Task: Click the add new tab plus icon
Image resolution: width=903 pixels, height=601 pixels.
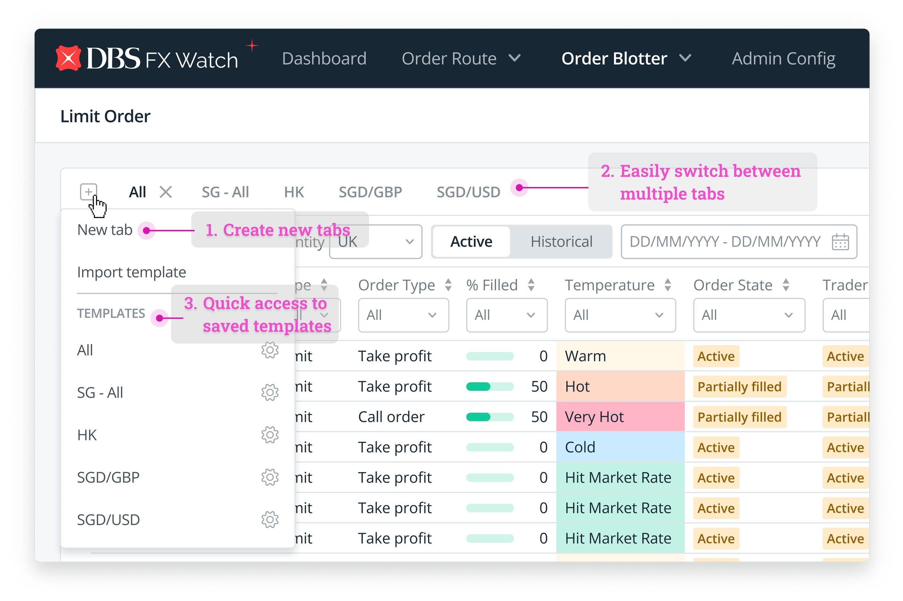Action: (x=88, y=192)
